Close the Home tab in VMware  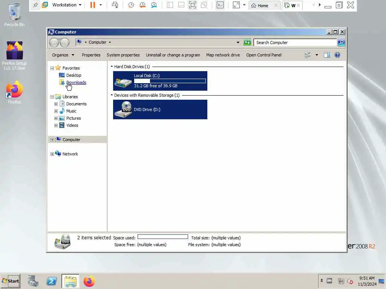coord(276,5)
